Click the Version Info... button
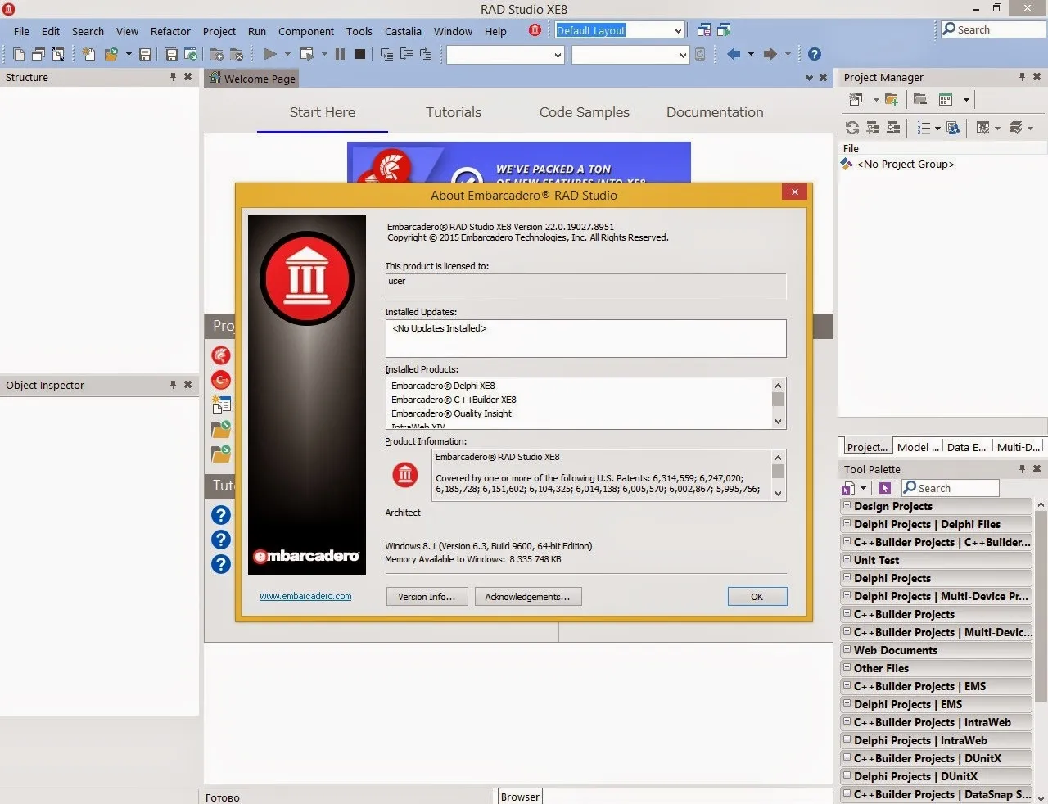Viewport: 1048px width, 804px height. pyautogui.click(x=427, y=597)
